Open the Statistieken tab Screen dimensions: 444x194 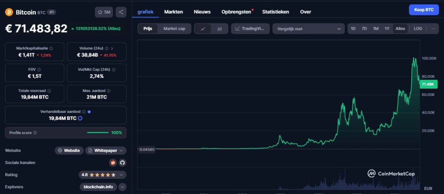click(275, 12)
